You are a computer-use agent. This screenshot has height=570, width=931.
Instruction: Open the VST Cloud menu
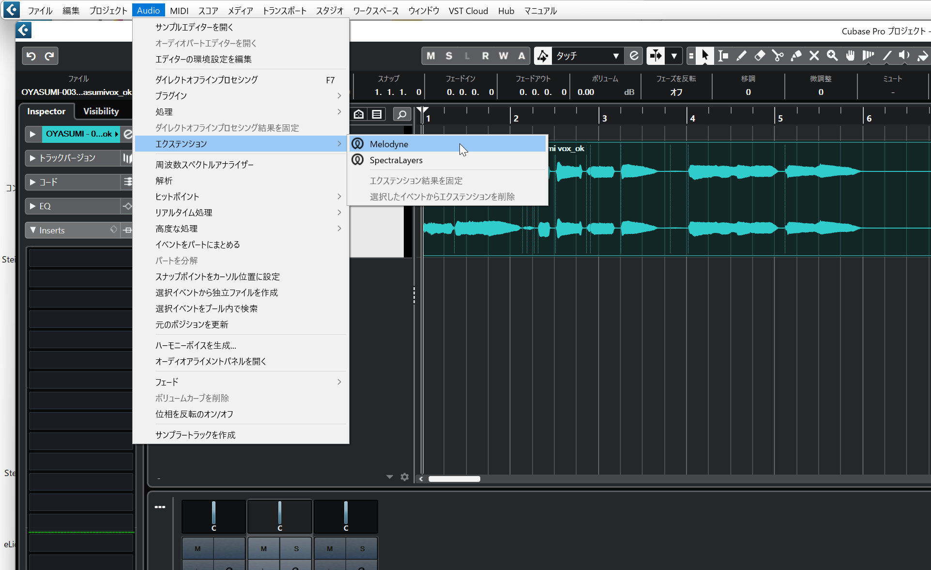(x=468, y=11)
